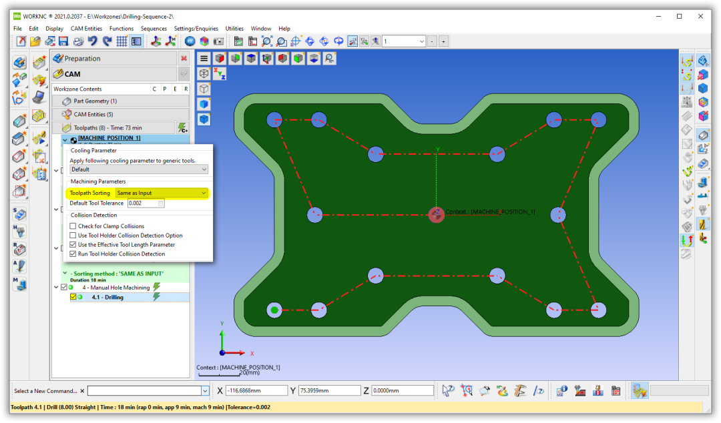Enable Use Tool Holder Collision Detection Option
Image resolution: width=721 pixels, height=423 pixels.
tap(73, 236)
